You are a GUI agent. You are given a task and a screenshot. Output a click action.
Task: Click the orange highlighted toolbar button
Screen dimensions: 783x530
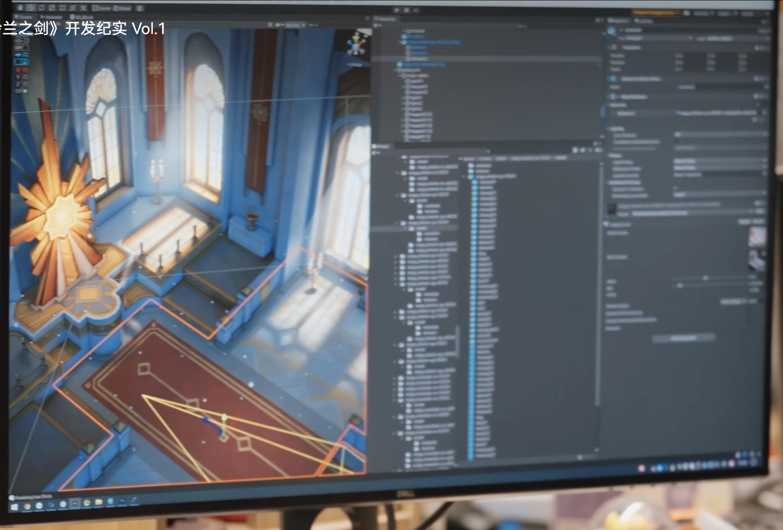pyautogui.click(x=655, y=13)
